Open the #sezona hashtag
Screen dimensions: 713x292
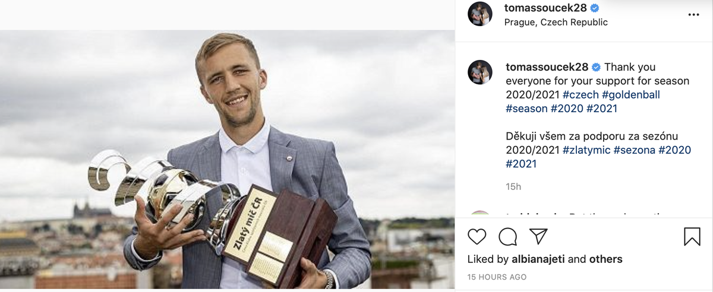tap(635, 150)
